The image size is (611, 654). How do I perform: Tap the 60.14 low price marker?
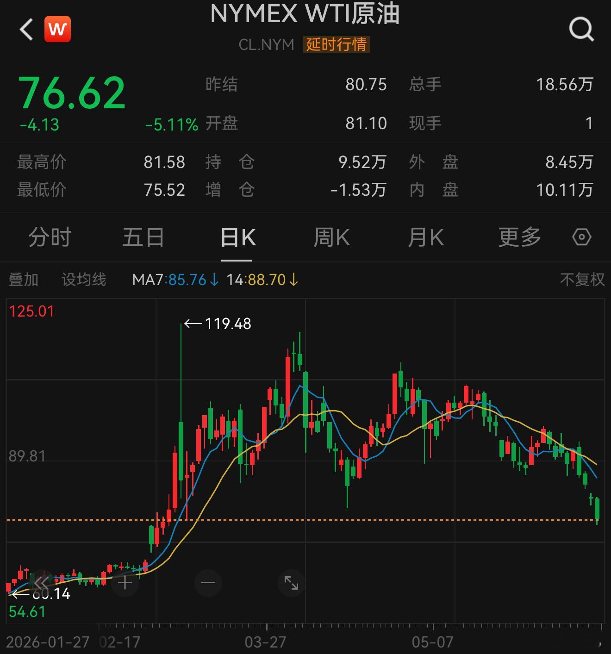click(41, 593)
